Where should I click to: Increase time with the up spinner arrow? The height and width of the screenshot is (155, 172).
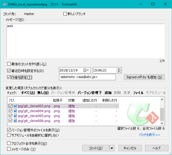pyautogui.click(x=119, y=69)
